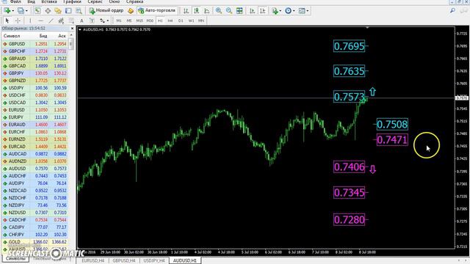The image size is (470, 264).
Task: Toggle the Авто-торговля button
Action: [156, 11]
